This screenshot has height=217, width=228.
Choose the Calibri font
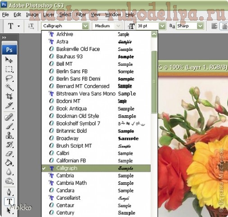coord(96,153)
